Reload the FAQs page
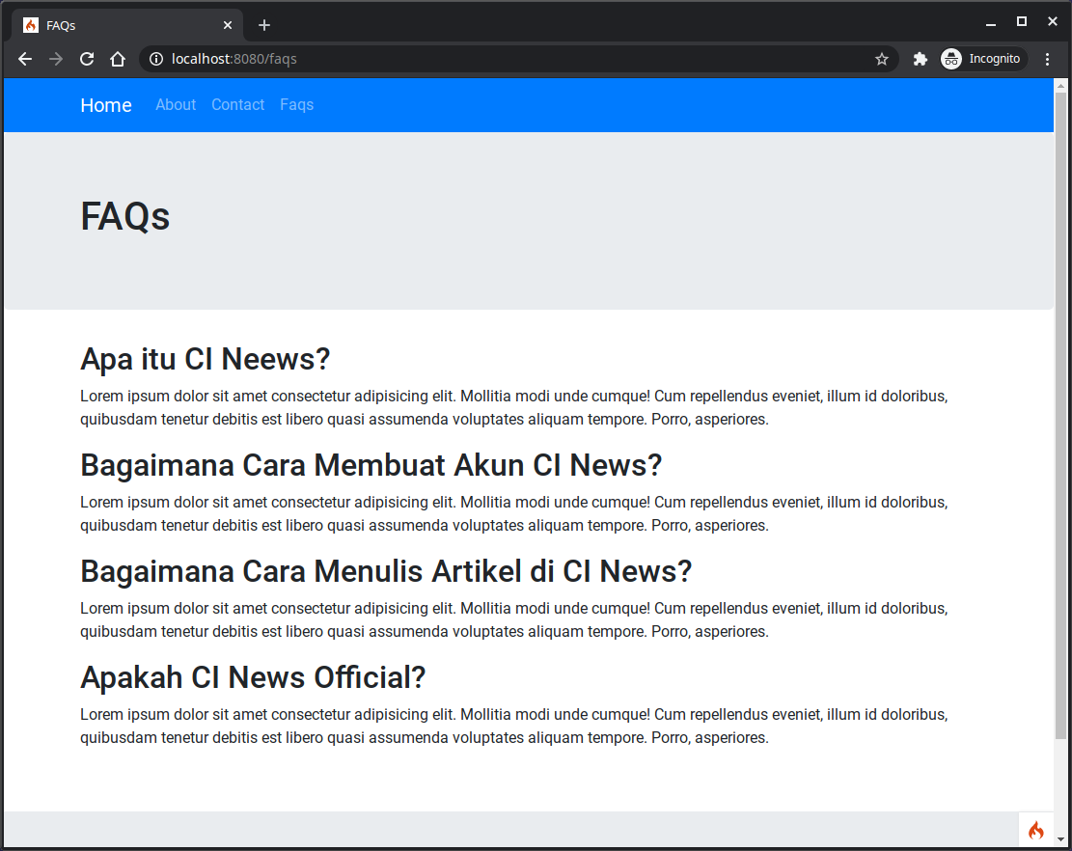Image resolution: width=1072 pixels, height=851 pixels. tap(86, 59)
